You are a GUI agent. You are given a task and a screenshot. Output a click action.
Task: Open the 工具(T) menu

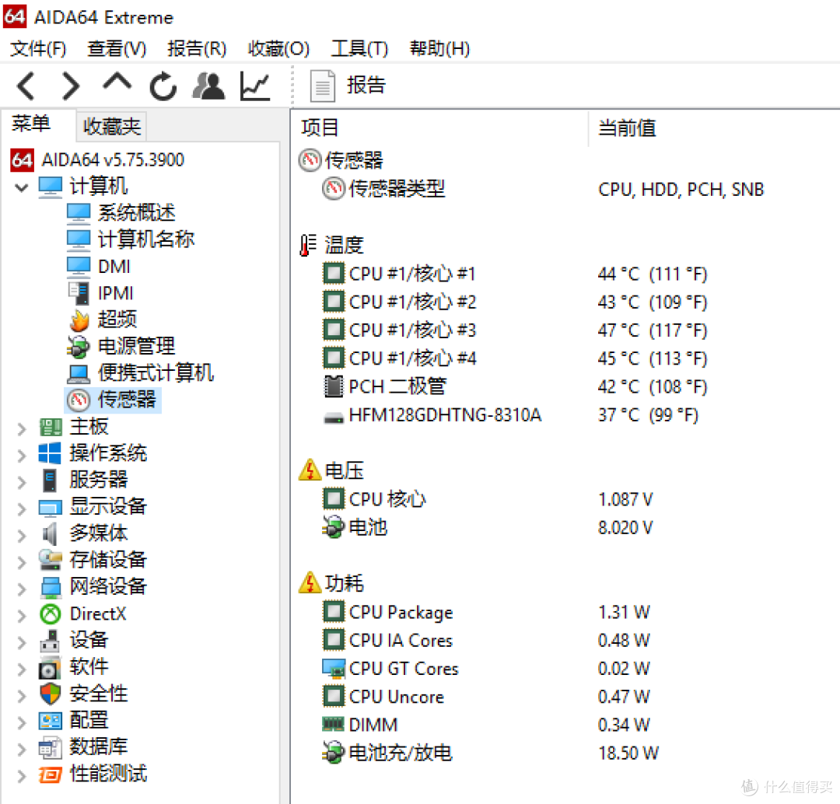click(359, 49)
